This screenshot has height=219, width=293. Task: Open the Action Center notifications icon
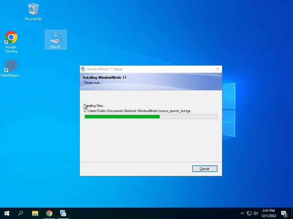pos(284,213)
